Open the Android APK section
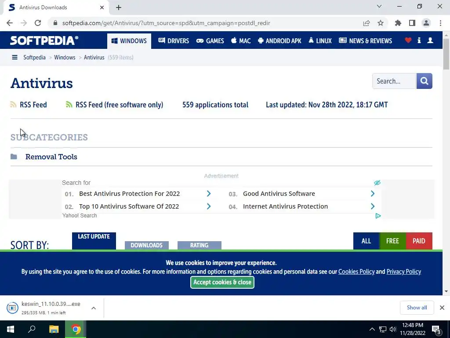450x338 pixels. click(279, 41)
